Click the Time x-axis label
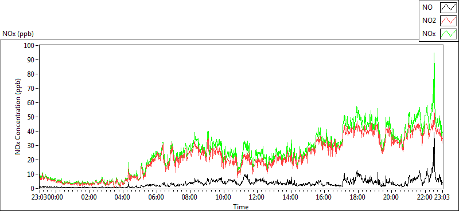 point(241,207)
